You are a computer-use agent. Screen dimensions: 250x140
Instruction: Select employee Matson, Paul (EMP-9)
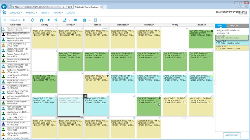16,129
